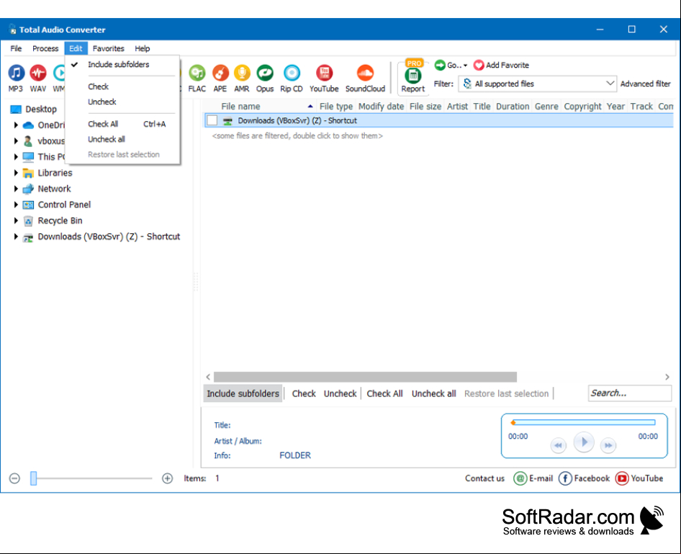This screenshot has height=554, width=681.
Task: Select Recycle Bin in folder tree
Action: [x=60, y=220]
